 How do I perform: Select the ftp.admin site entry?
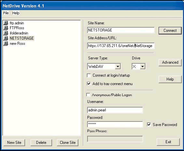[17, 23]
